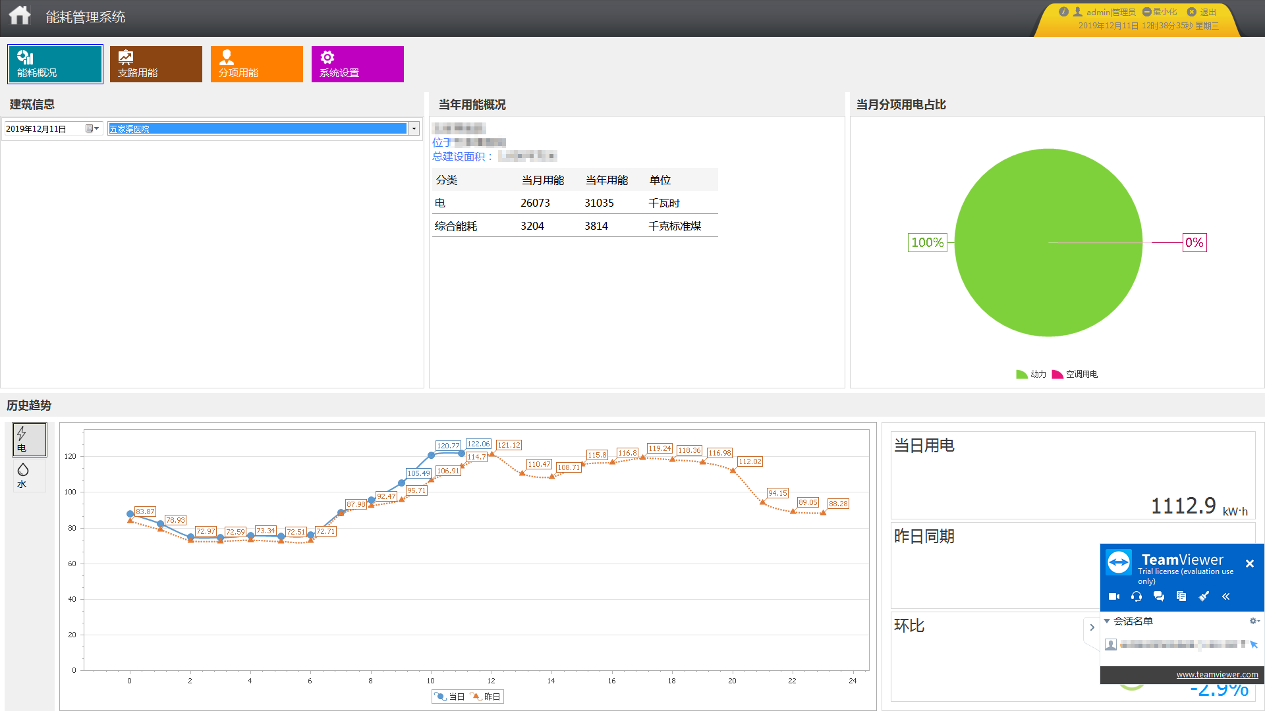Viewport: 1265px width, 711px height.
Task: Click the home icon in title bar
Action: 20,15
